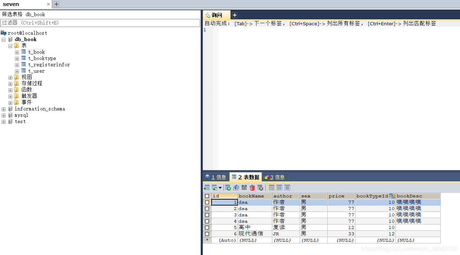Click the insert new row icon
This screenshot has width=460, height=255.
tap(228, 188)
